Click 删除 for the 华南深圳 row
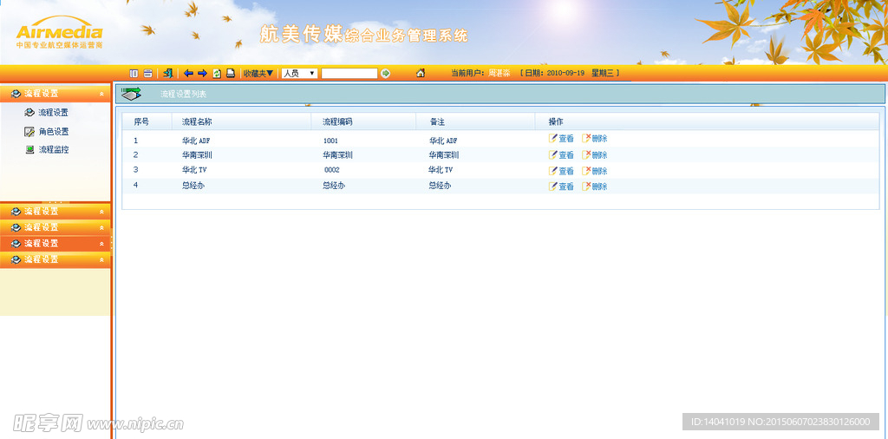888x439 pixels. coord(595,155)
